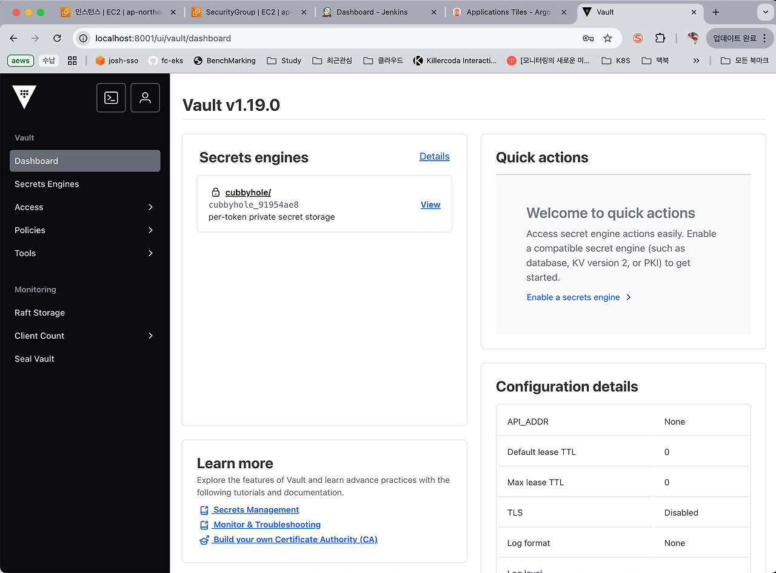This screenshot has height=573, width=776.
Task: Click the site information icon in address bar
Action: 84,38
